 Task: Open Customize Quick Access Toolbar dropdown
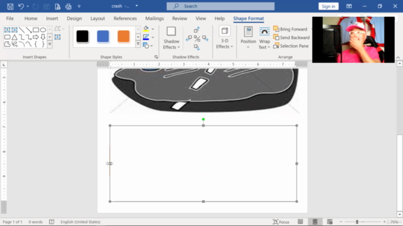79,6
